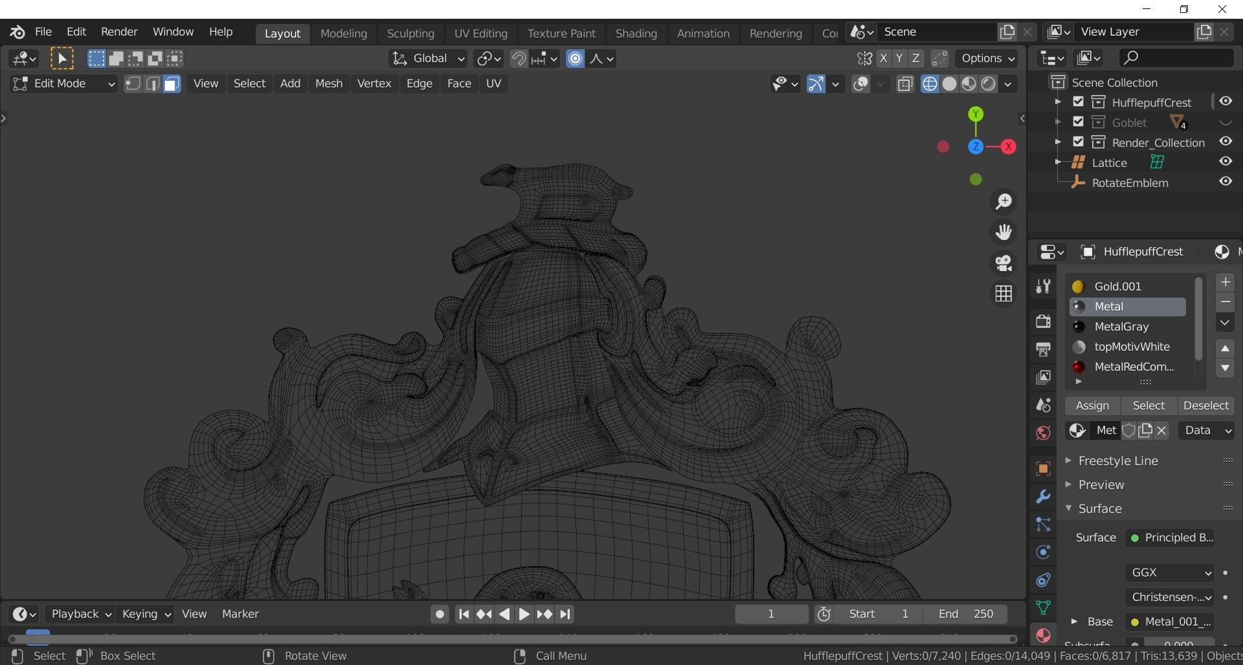Toggle auto keying record button

[440, 615]
